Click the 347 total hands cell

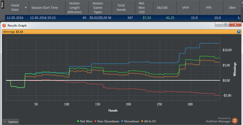(x=130, y=18)
